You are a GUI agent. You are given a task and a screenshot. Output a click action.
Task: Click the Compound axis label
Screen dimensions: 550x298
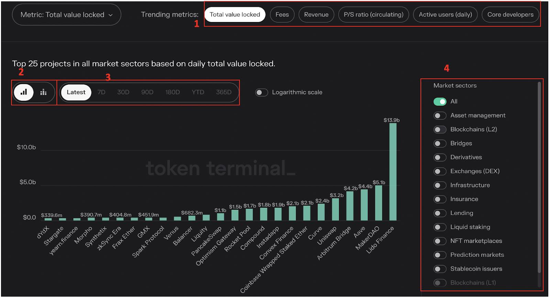point(253,238)
